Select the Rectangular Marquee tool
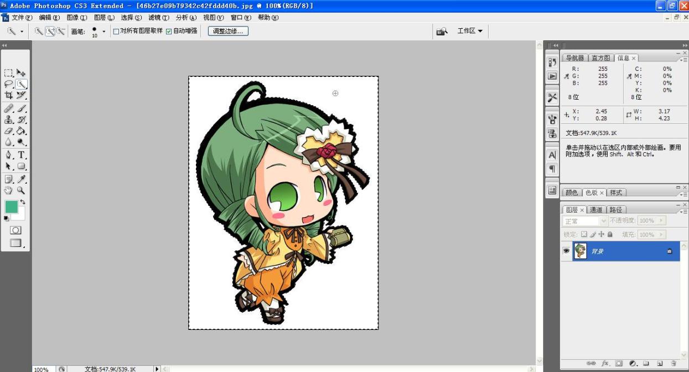Image resolution: width=689 pixels, height=372 pixels. point(9,73)
